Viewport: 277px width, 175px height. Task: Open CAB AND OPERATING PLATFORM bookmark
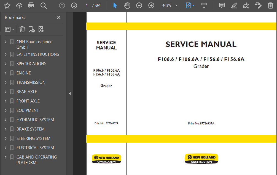(37, 160)
